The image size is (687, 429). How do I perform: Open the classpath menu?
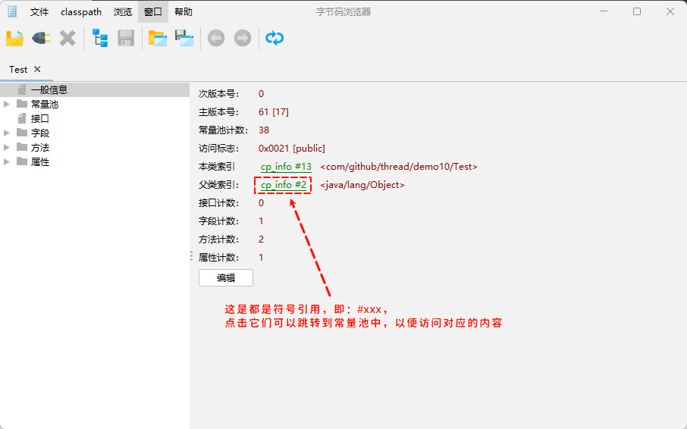(x=81, y=12)
